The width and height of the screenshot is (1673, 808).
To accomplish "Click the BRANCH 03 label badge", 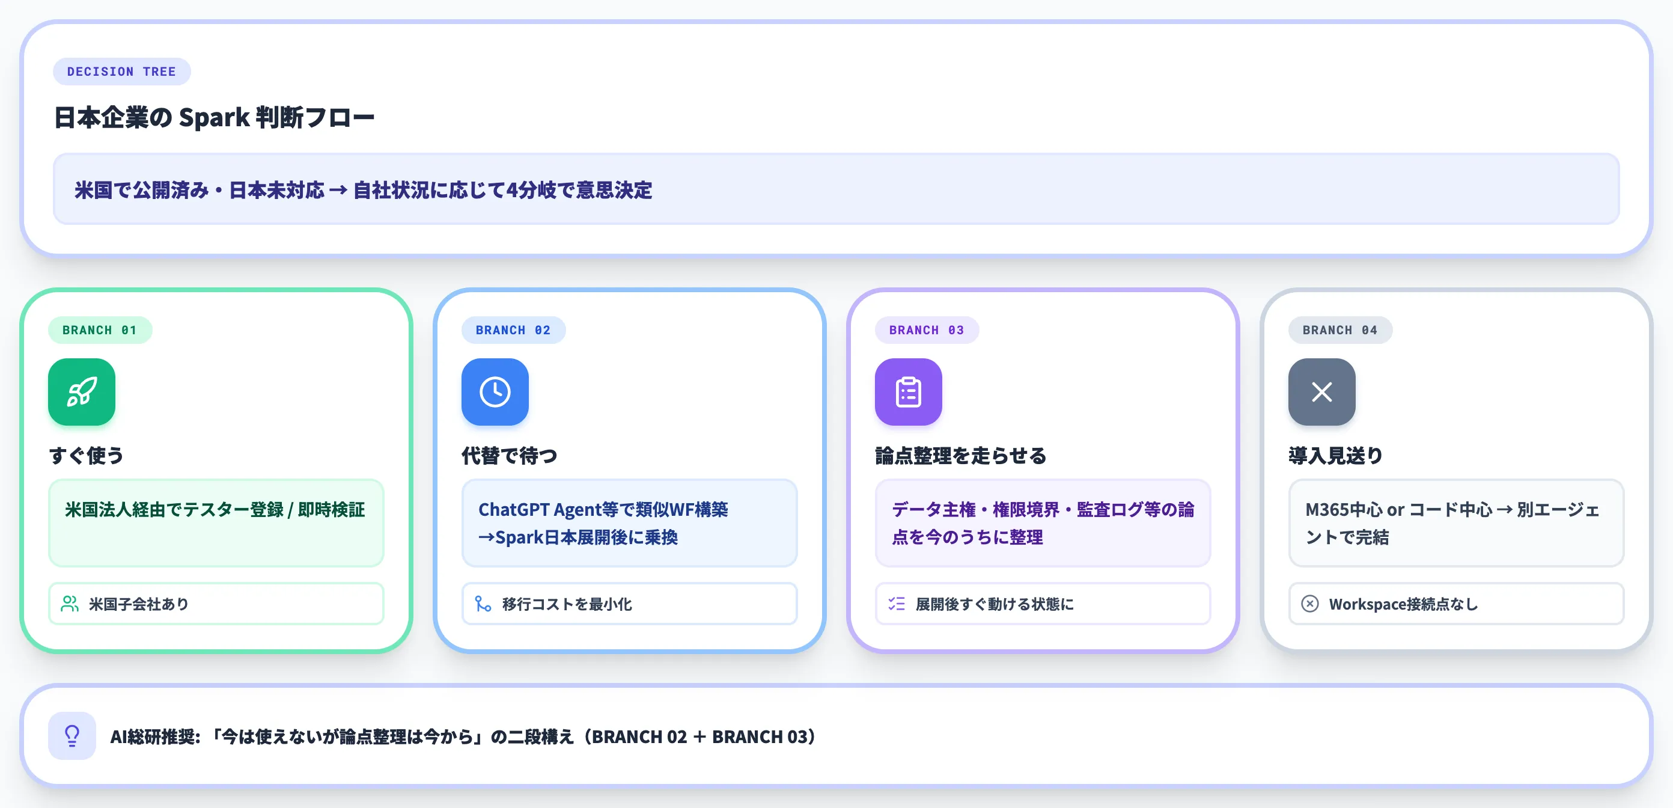I will point(927,330).
